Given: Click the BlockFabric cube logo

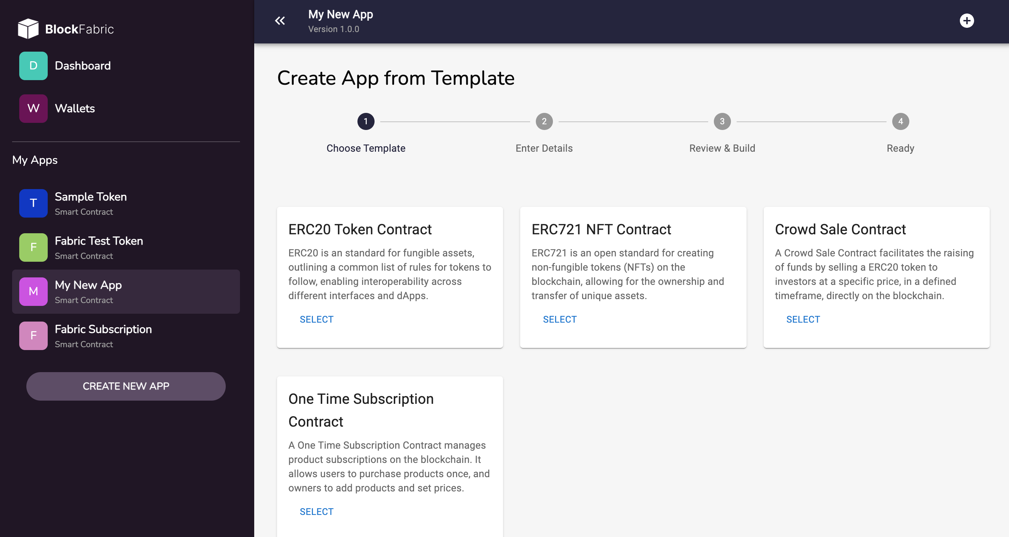Looking at the screenshot, I should [x=28, y=28].
